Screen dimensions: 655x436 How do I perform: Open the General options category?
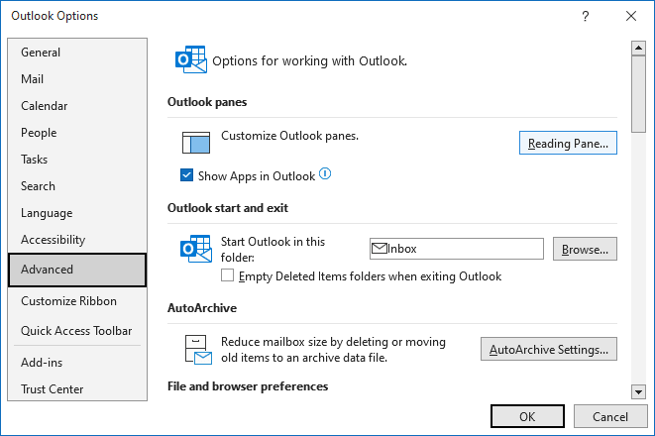(x=77, y=53)
